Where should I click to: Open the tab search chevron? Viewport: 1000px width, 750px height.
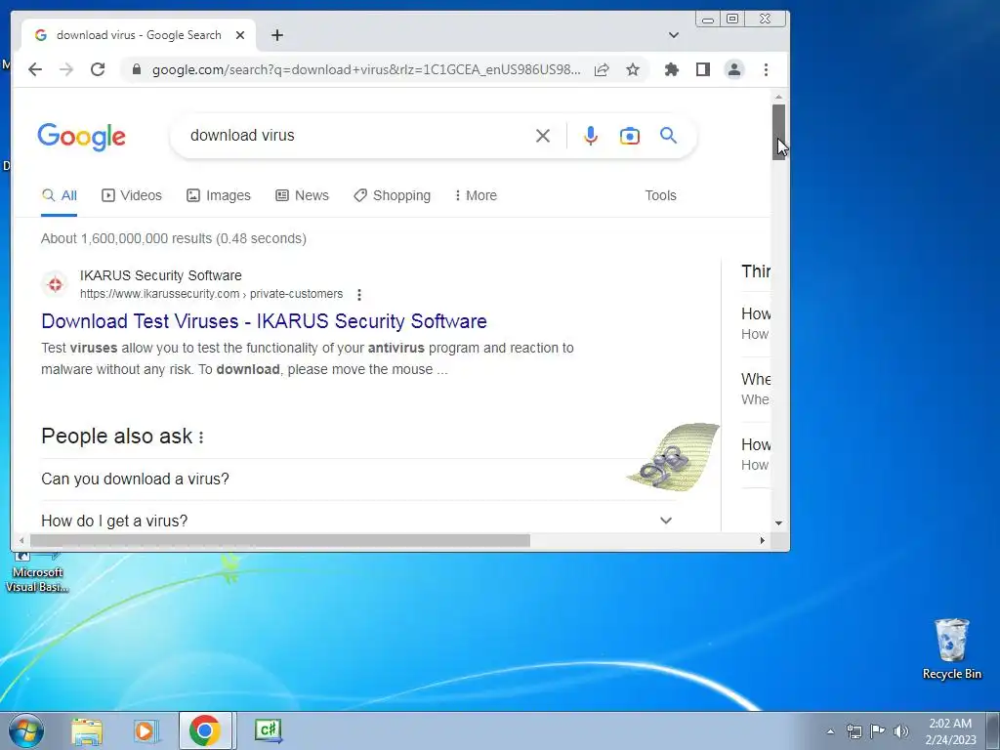pos(674,35)
